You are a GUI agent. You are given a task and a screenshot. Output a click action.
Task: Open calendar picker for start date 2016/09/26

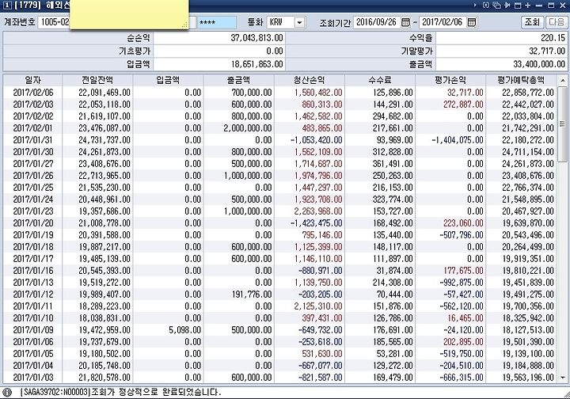405,22
